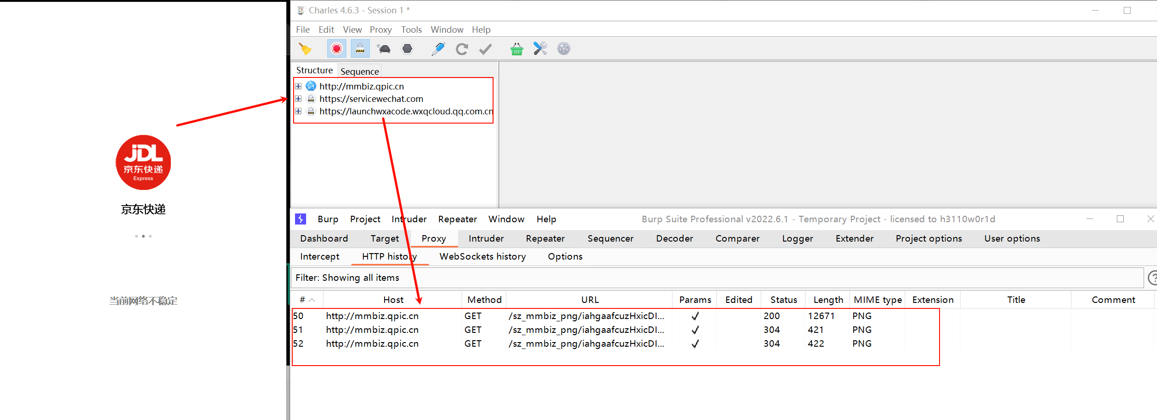Select the globe icon beside mmbiz.qpic.cn

[311, 86]
